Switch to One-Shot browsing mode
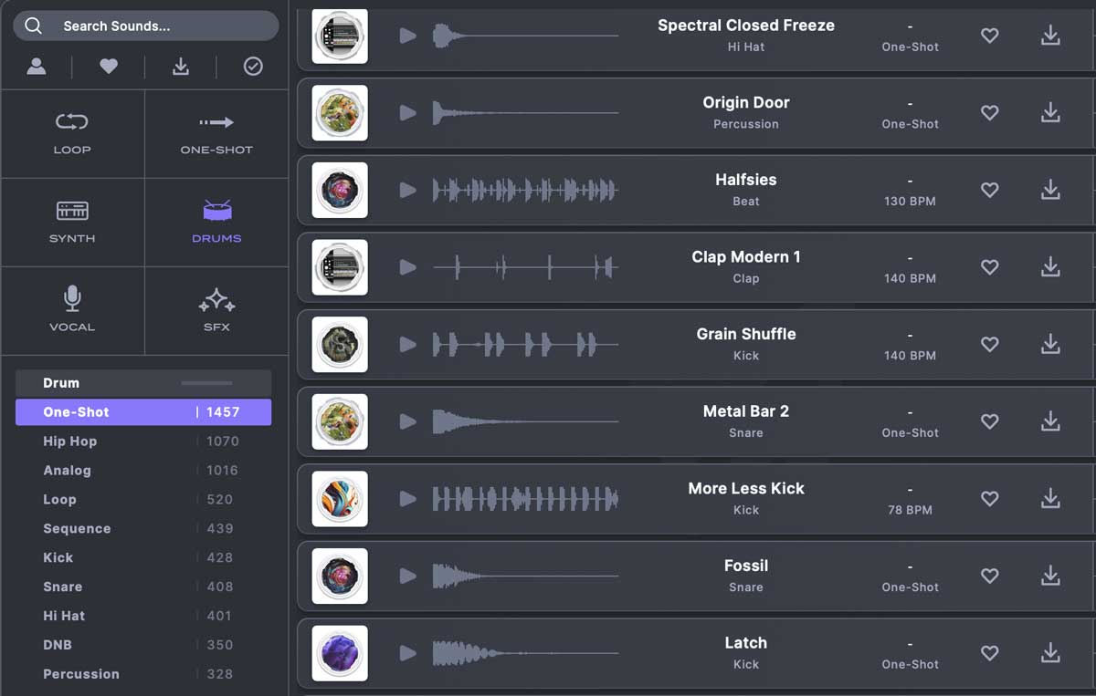Screen dimensions: 1096x696 (216, 133)
